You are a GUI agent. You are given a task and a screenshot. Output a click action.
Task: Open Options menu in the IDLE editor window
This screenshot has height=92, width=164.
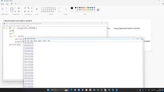tap(18, 26)
